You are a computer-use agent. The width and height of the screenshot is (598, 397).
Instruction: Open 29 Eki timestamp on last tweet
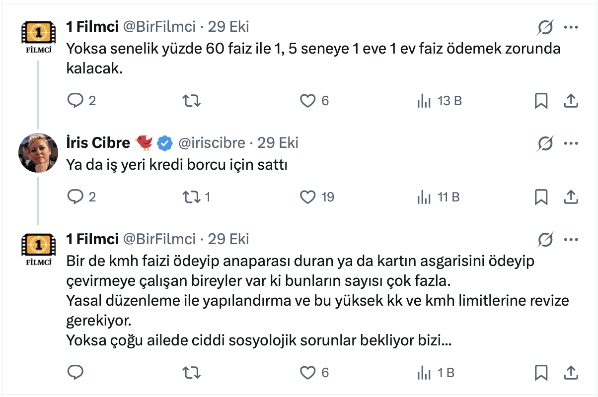[x=228, y=239]
